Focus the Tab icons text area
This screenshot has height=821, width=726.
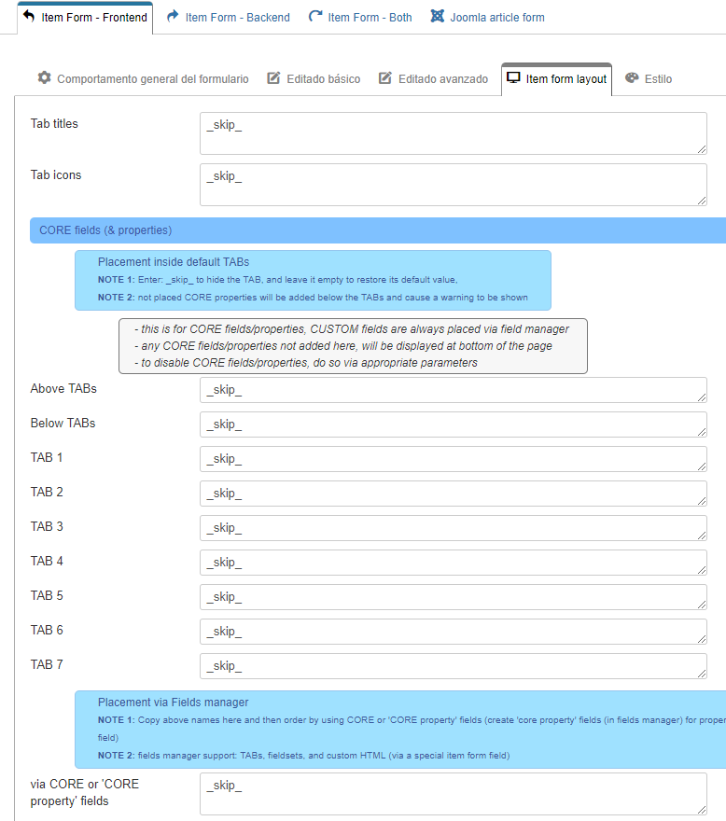pos(453,185)
